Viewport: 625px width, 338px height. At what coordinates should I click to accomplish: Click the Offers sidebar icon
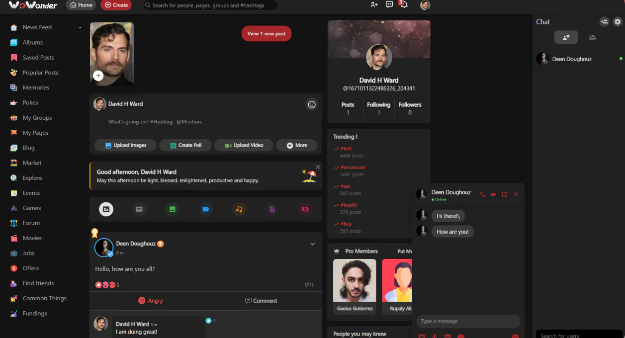point(14,268)
